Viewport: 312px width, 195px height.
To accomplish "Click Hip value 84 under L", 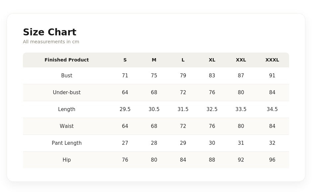I will [183, 160].
